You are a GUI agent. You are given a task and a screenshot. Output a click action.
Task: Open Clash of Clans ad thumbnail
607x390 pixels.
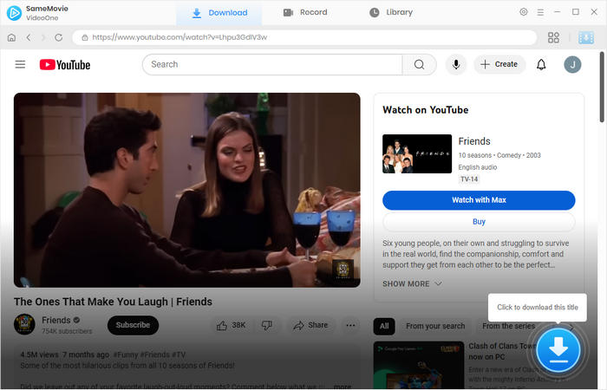point(419,365)
